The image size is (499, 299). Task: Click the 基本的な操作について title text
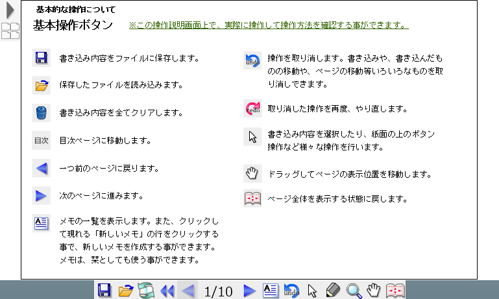76,10
